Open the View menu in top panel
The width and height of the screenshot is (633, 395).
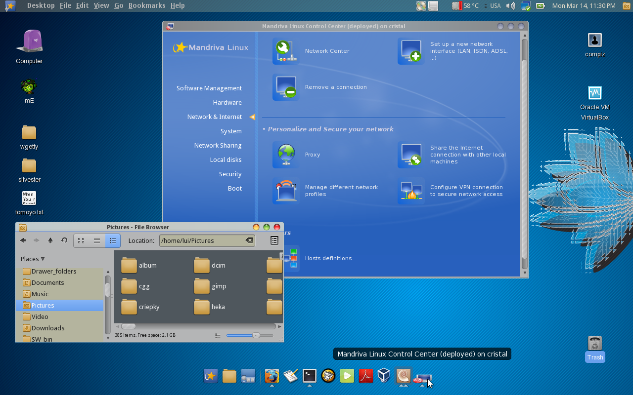(101, 5)
